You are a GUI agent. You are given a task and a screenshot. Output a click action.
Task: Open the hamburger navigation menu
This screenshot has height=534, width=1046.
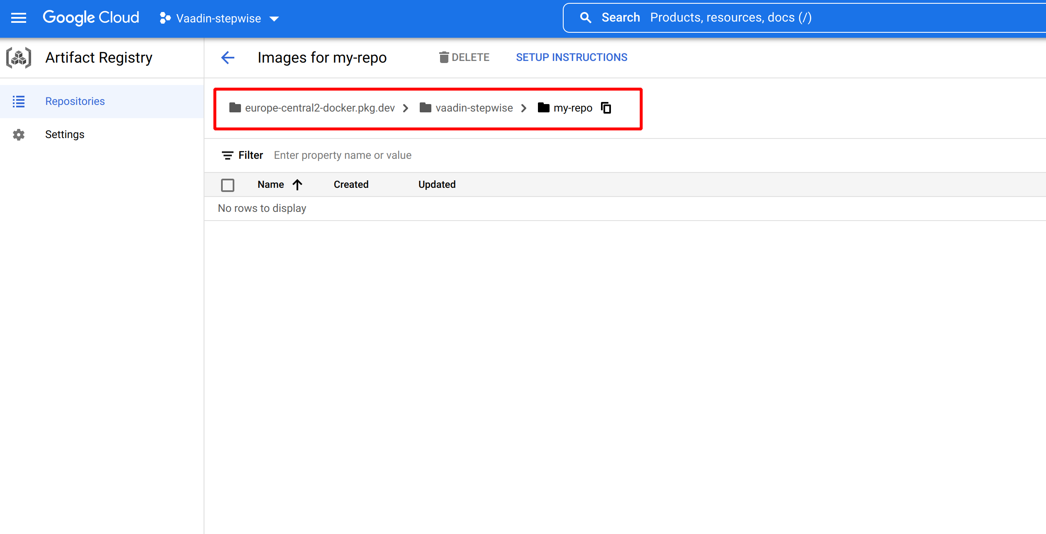[19, 18]
